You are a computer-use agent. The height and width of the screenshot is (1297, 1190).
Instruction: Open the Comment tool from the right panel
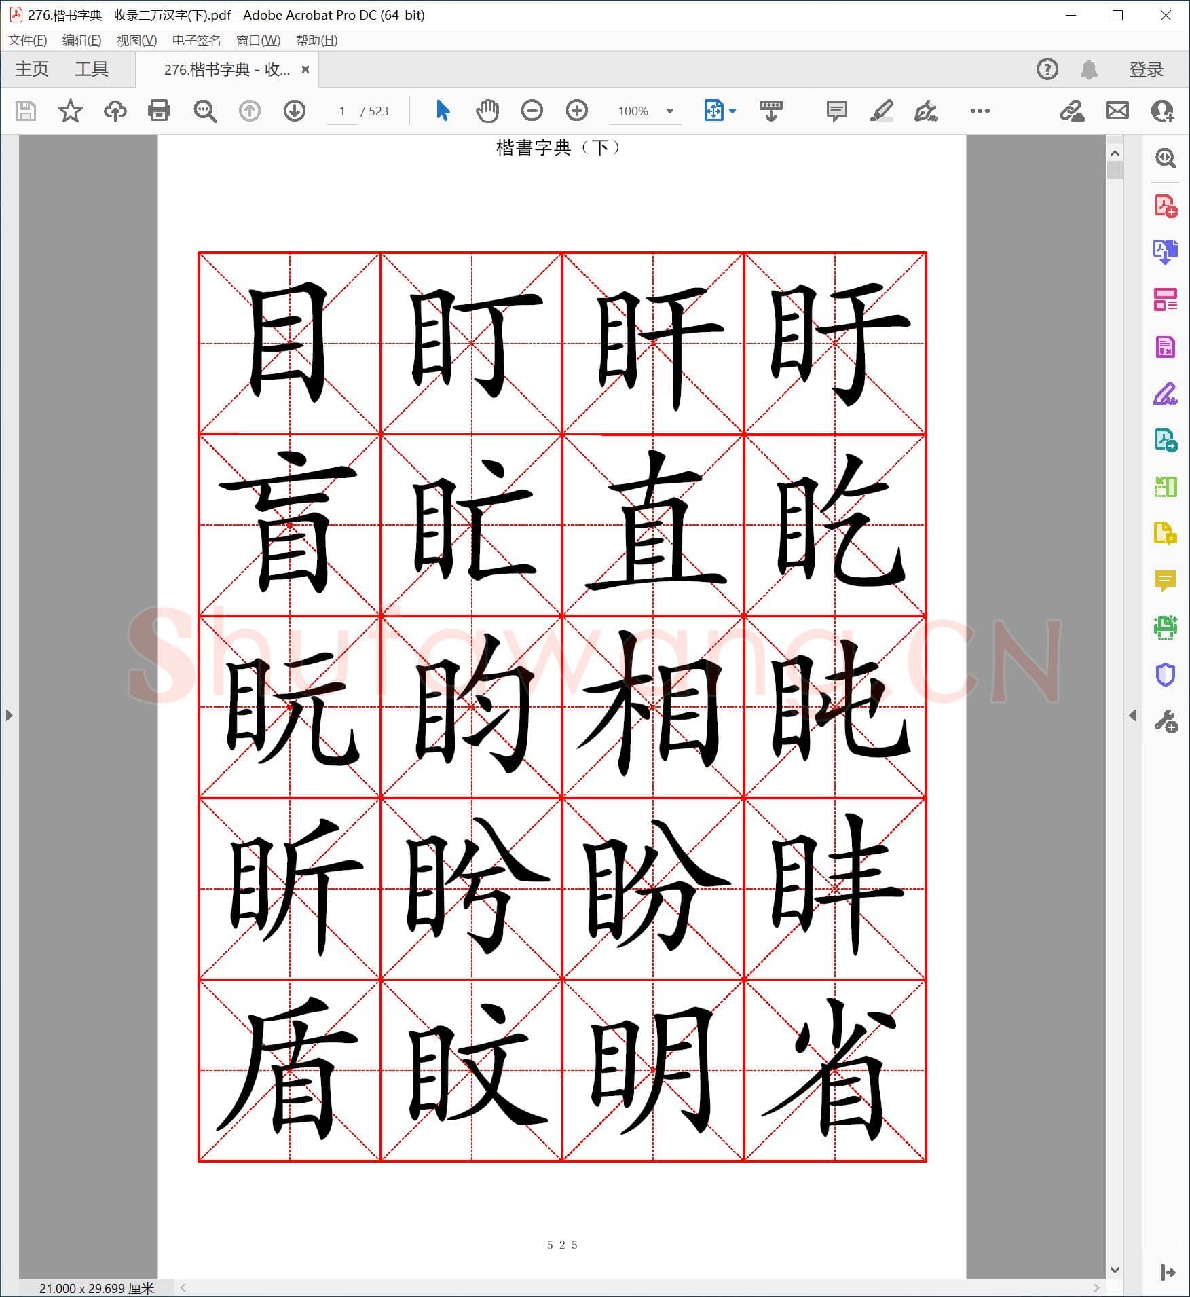(1166, 581)
